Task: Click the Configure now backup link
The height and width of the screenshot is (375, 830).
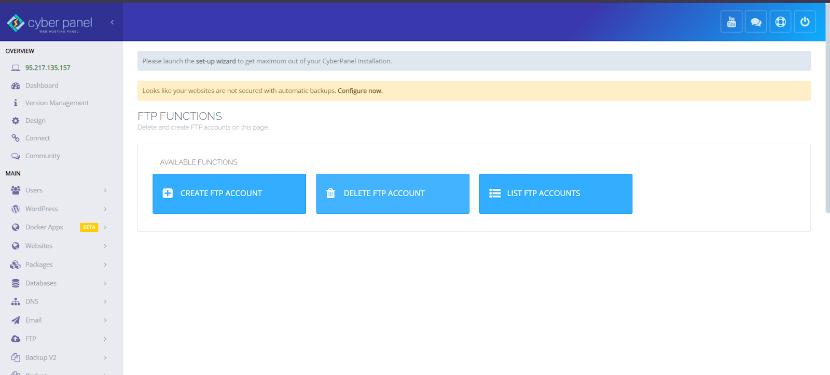Action: tap(360, 91)
